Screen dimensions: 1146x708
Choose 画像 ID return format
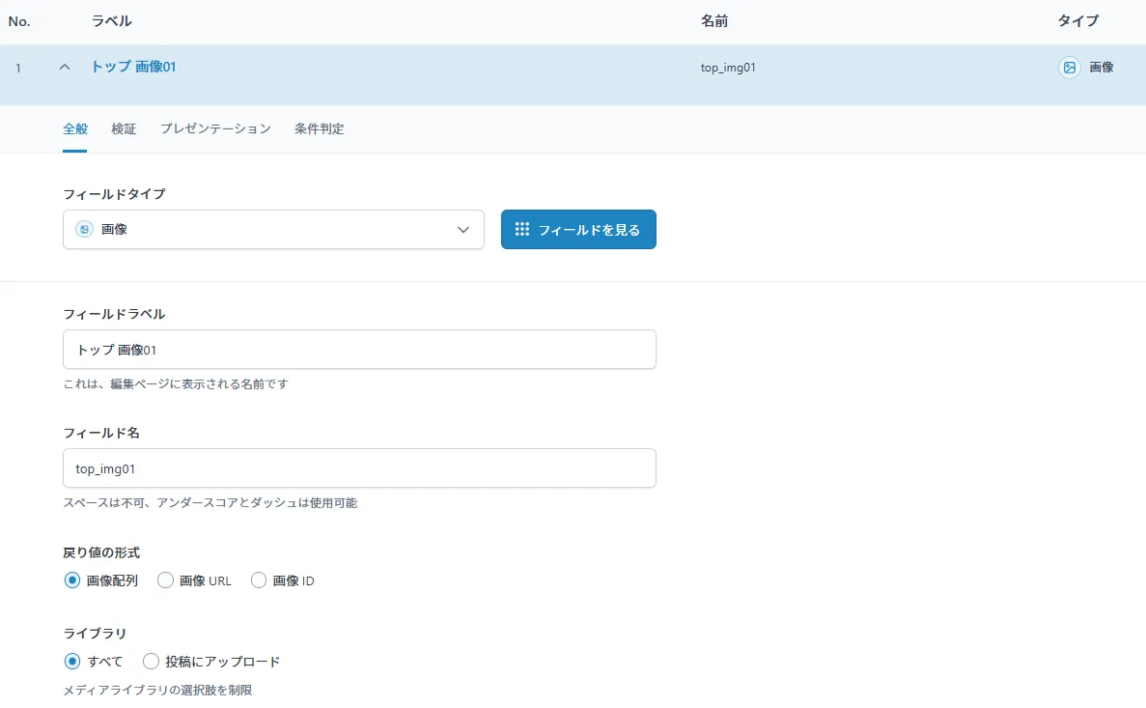click(x=259, y=581)
